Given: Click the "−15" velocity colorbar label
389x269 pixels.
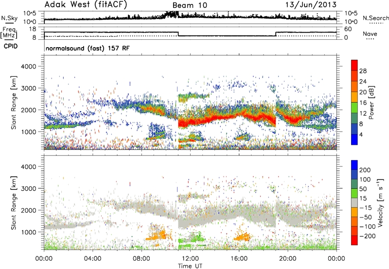Looking at the screenshot, I should tap(366, 208).
